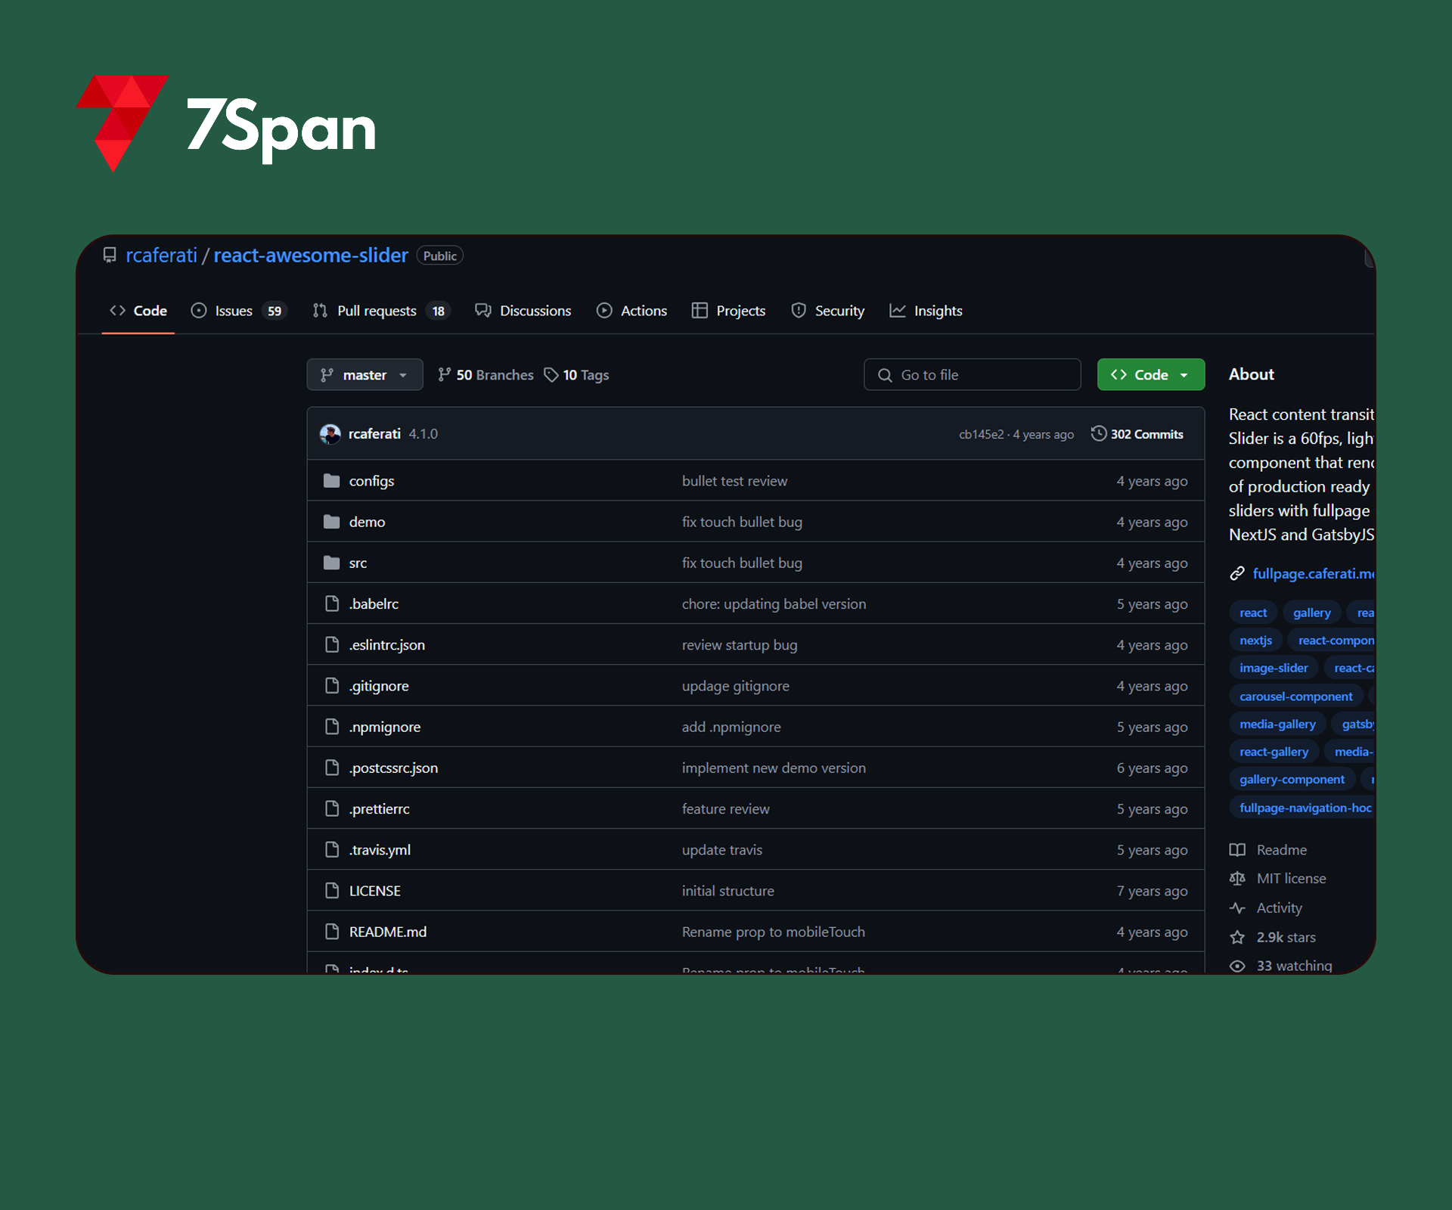Viewport: 1452px width, 1210px height.
Task: Open the LICENSE file name
Action: [374, 891]
